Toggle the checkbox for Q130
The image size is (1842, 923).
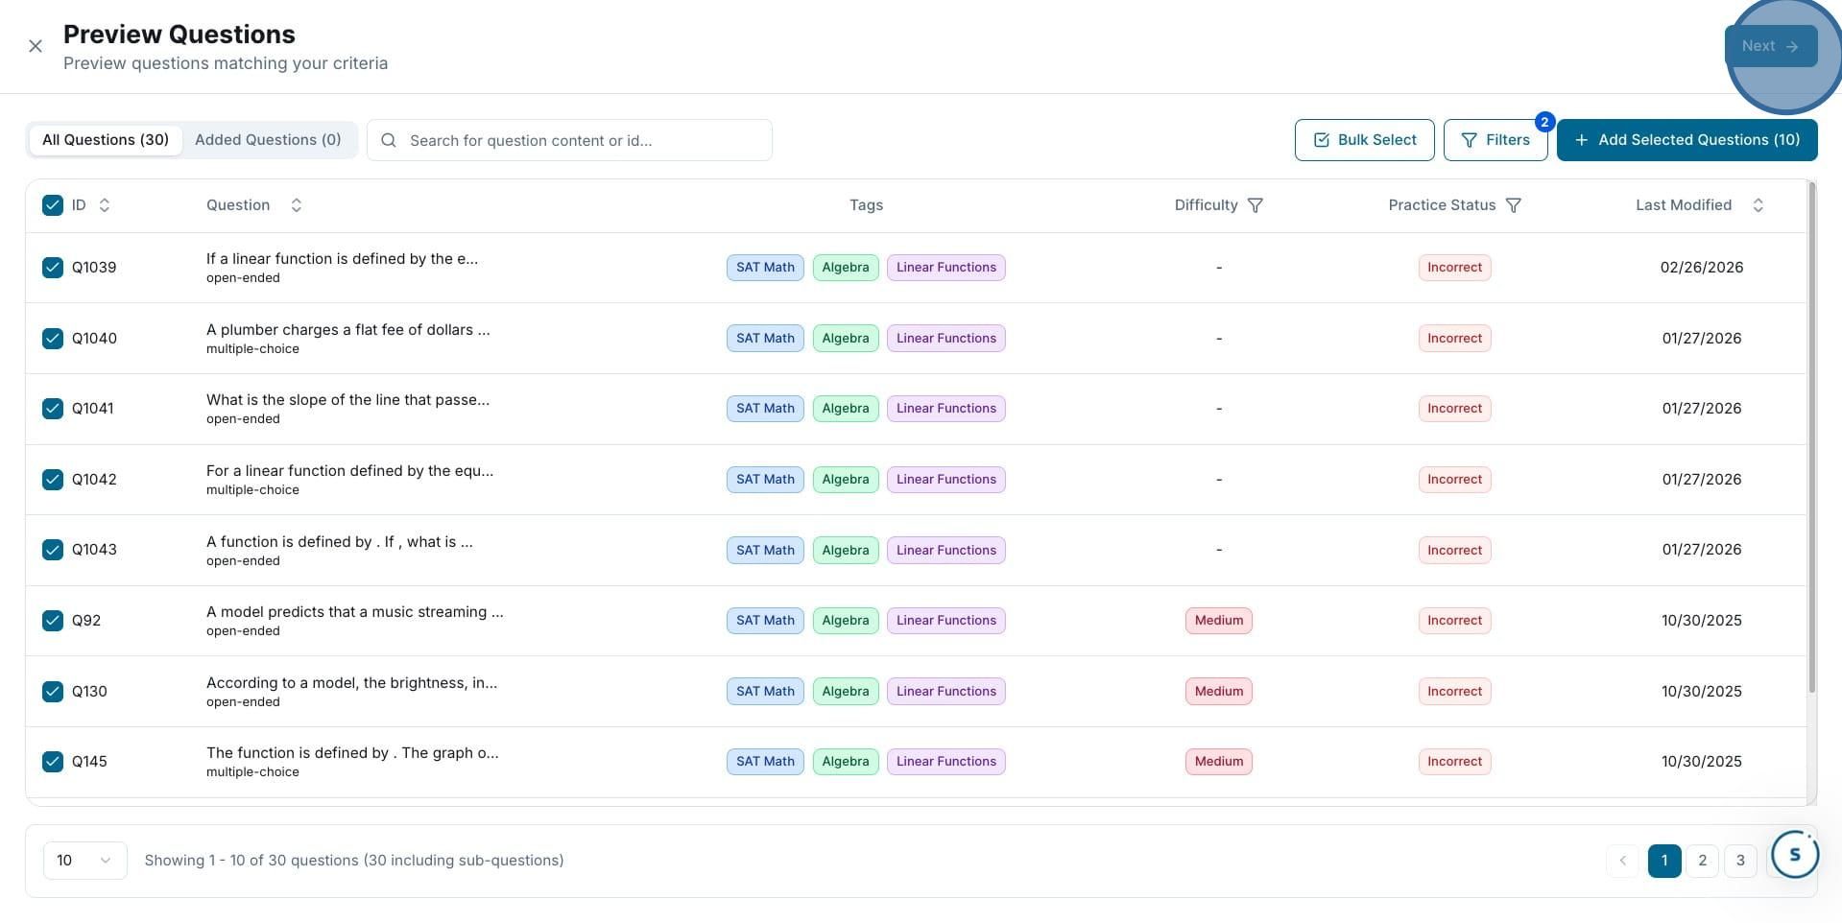pos(53,691)
